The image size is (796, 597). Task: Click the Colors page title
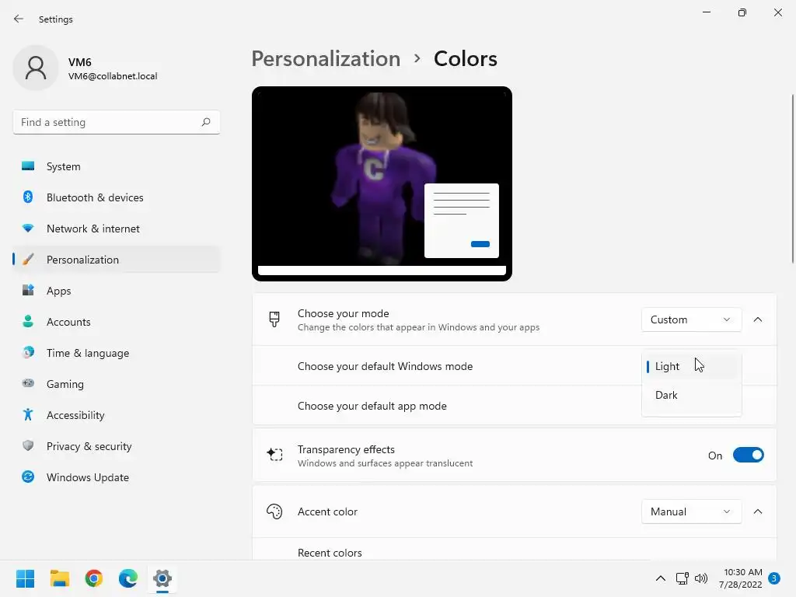click(466, 59)
